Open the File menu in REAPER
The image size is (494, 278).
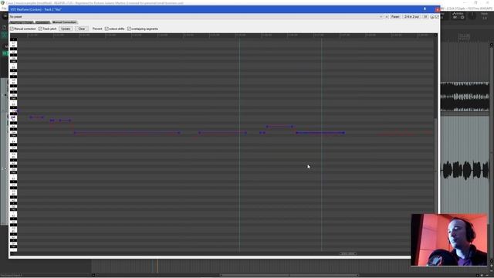click(x=4, y=8)
